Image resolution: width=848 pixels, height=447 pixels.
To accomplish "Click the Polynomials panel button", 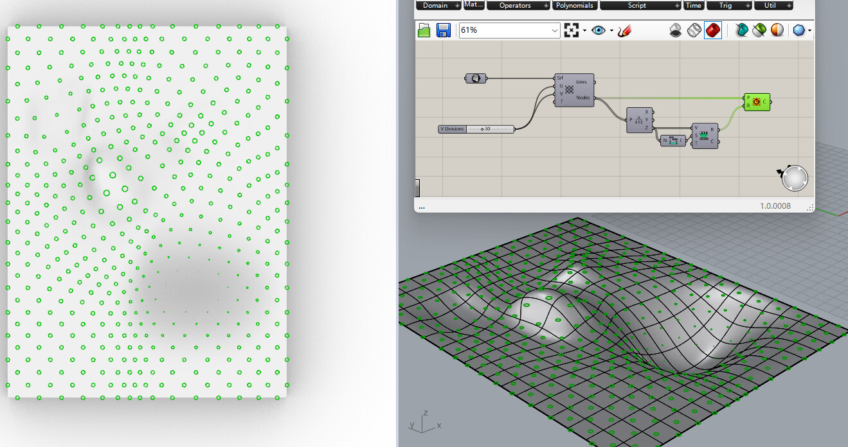I will (x=575, y=5).
